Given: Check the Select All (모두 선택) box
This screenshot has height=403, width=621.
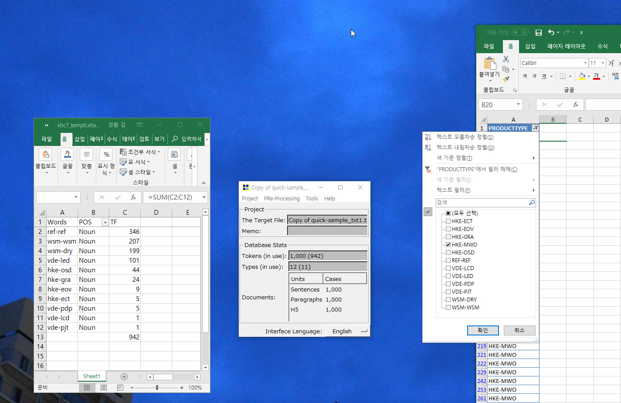Looking at the screenshot, I should [448, 213].
